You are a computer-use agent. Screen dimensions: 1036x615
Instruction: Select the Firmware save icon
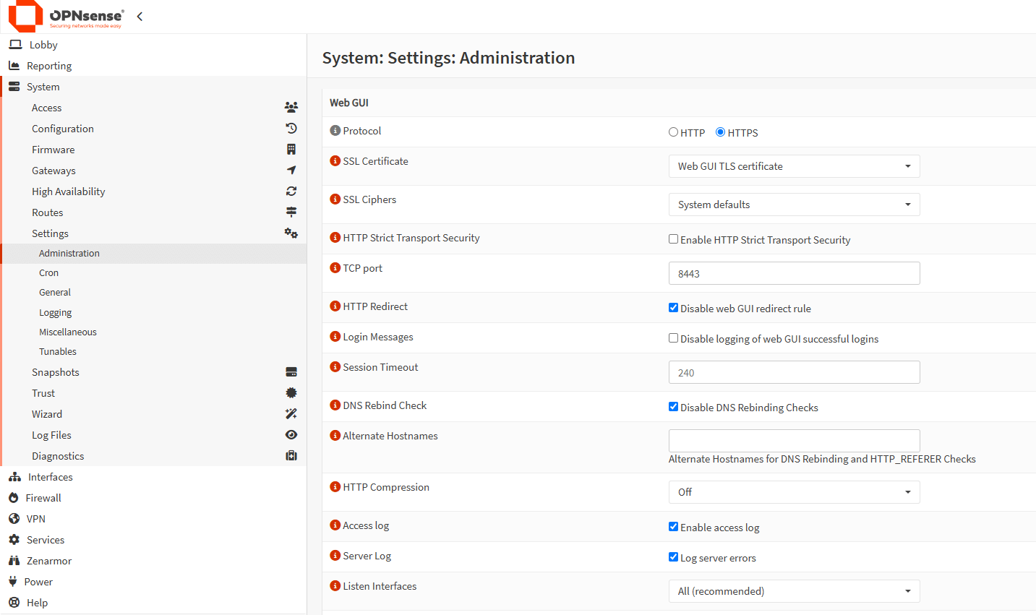click(x=291, y=149)
